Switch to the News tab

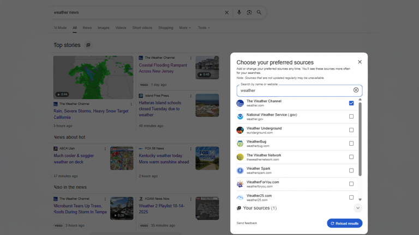pos(87,28)
